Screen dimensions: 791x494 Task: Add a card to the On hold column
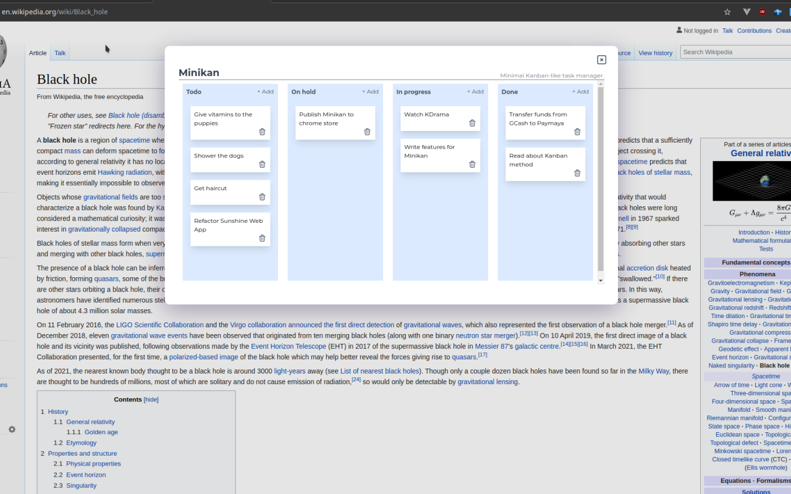[x=370, y=92]
